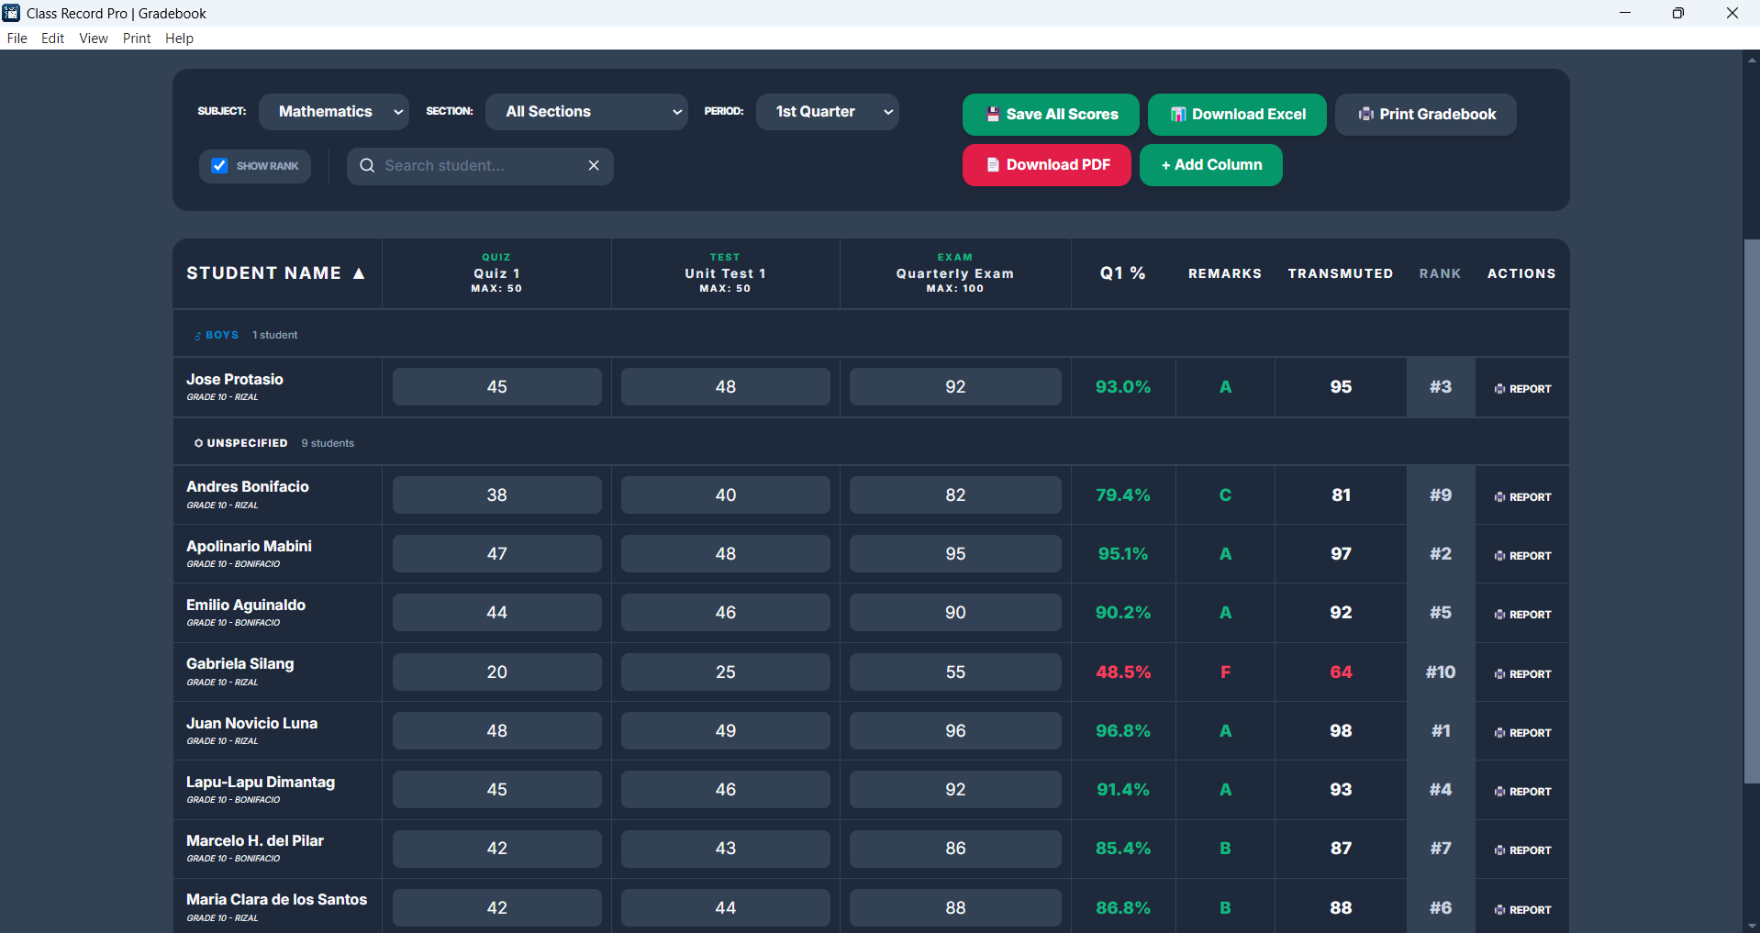Clear the student search with the X icon
The height and width of the screenshot is (933, 1760).
click(594, 166)
